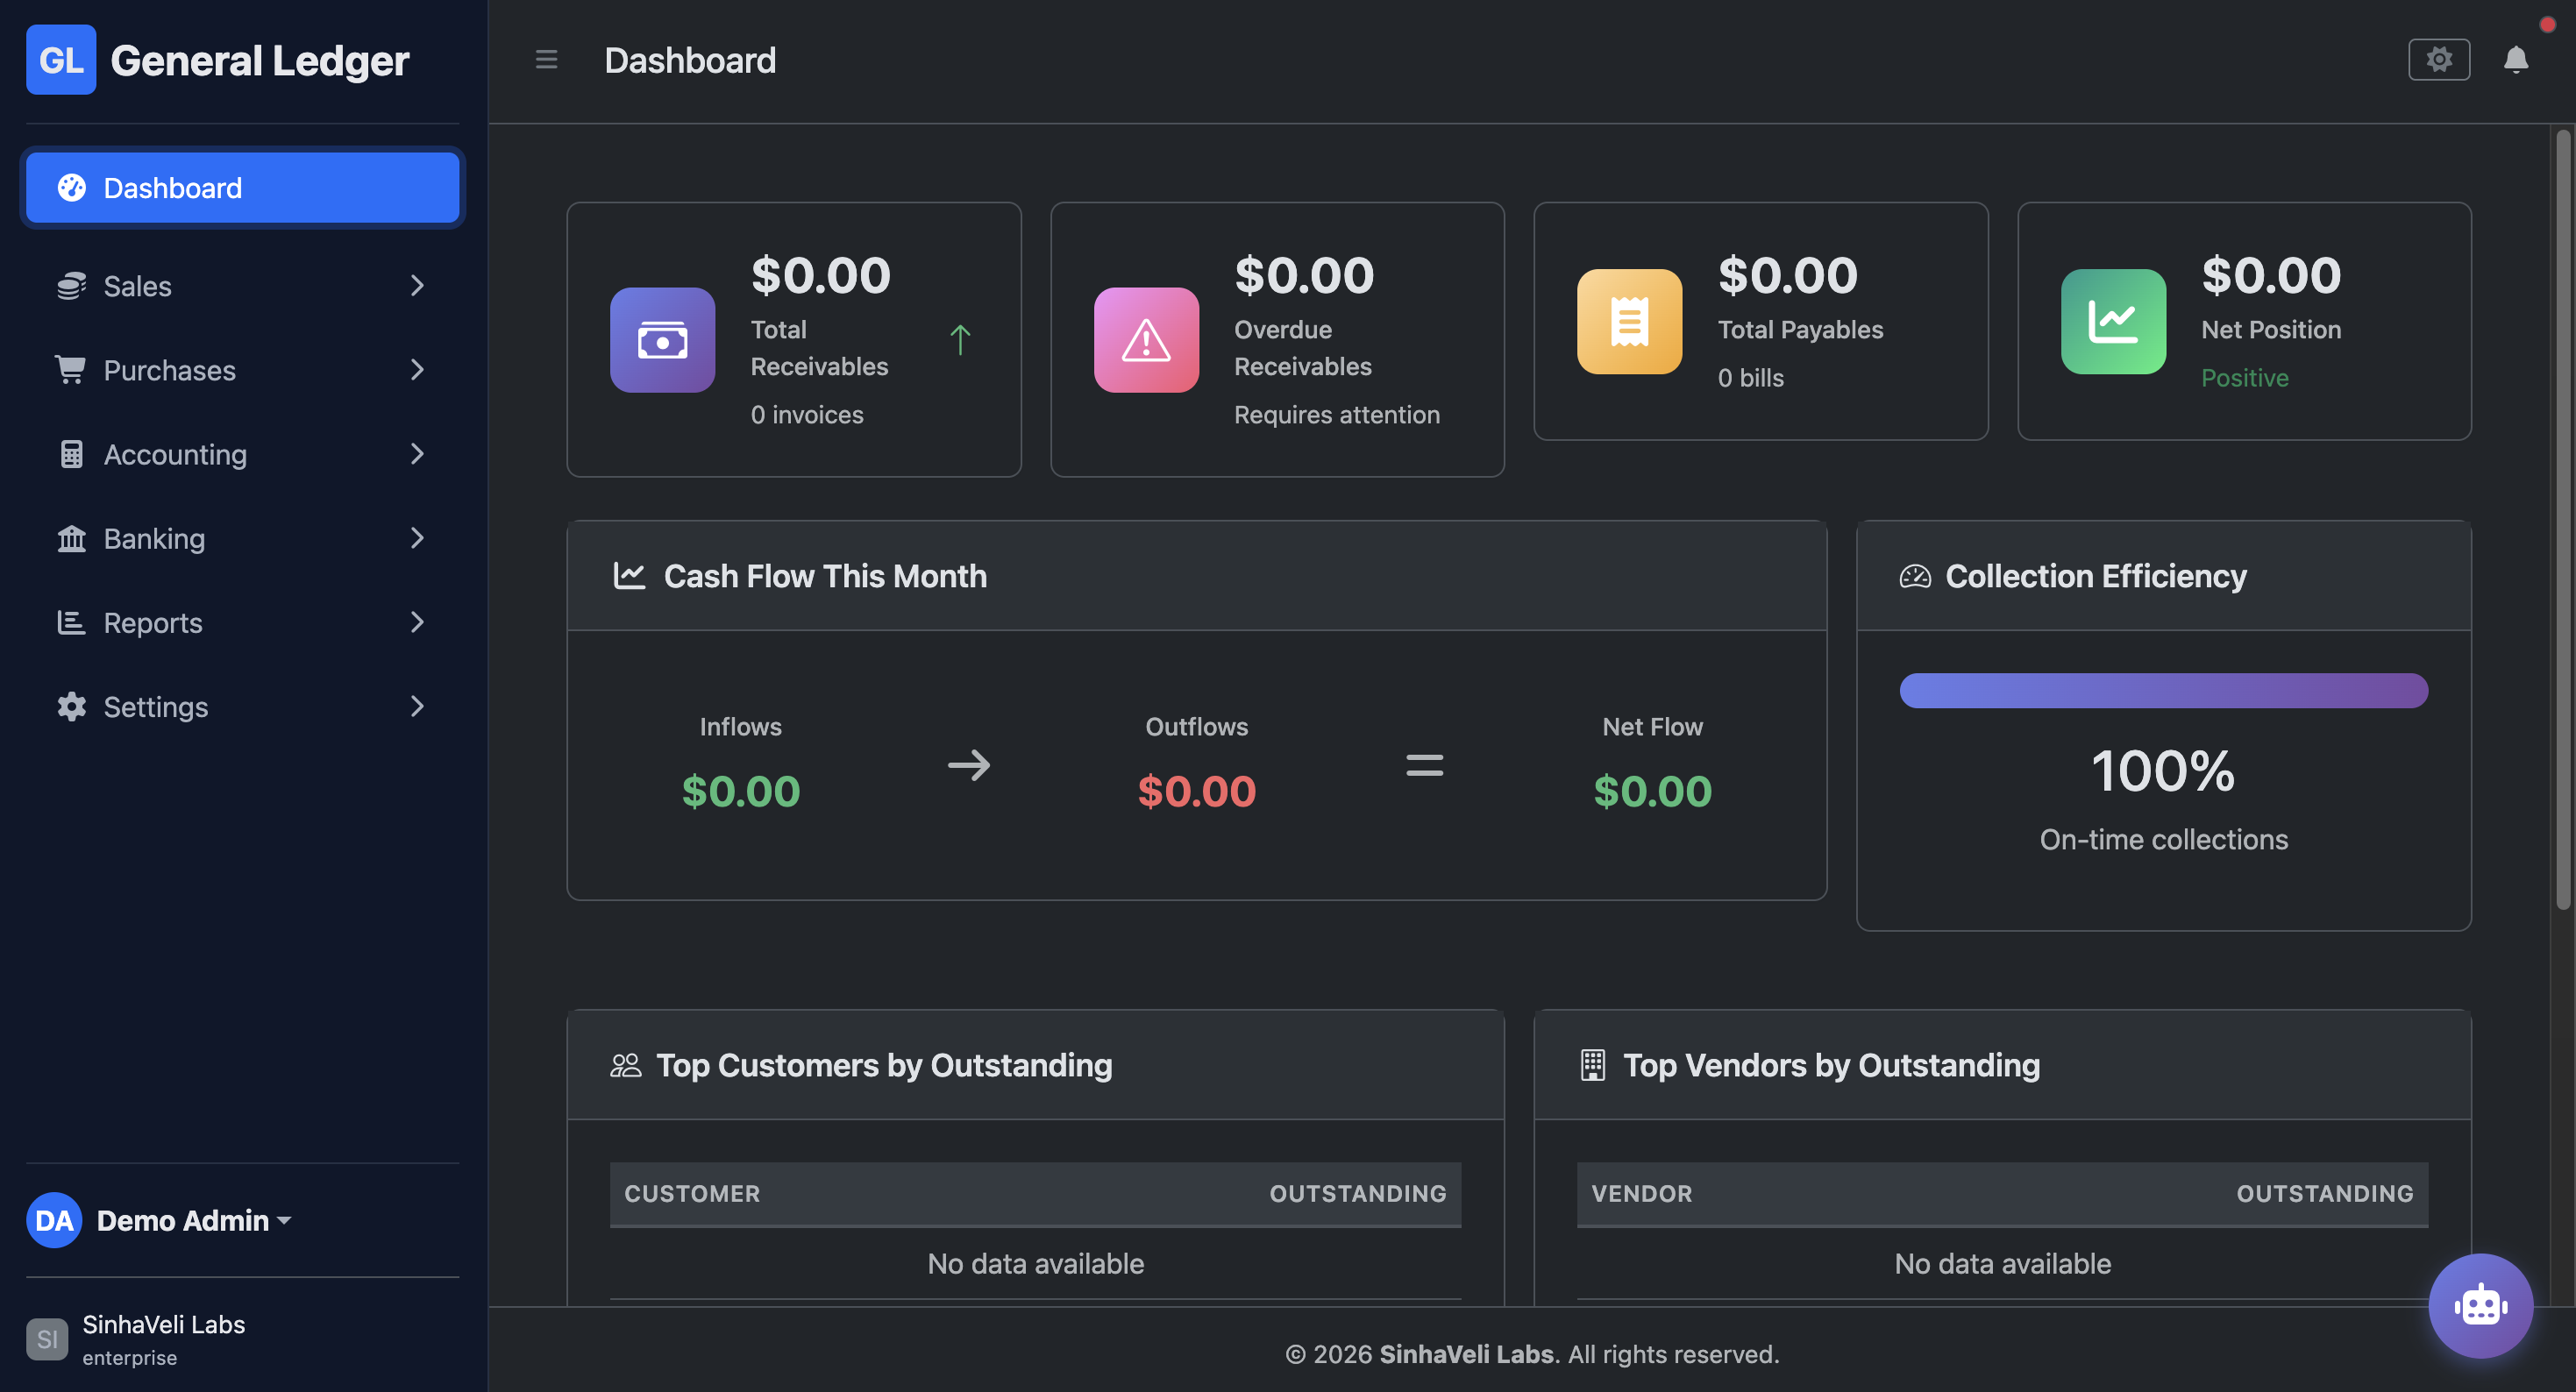Click the Top Customers people icon

pos(626,1065)
